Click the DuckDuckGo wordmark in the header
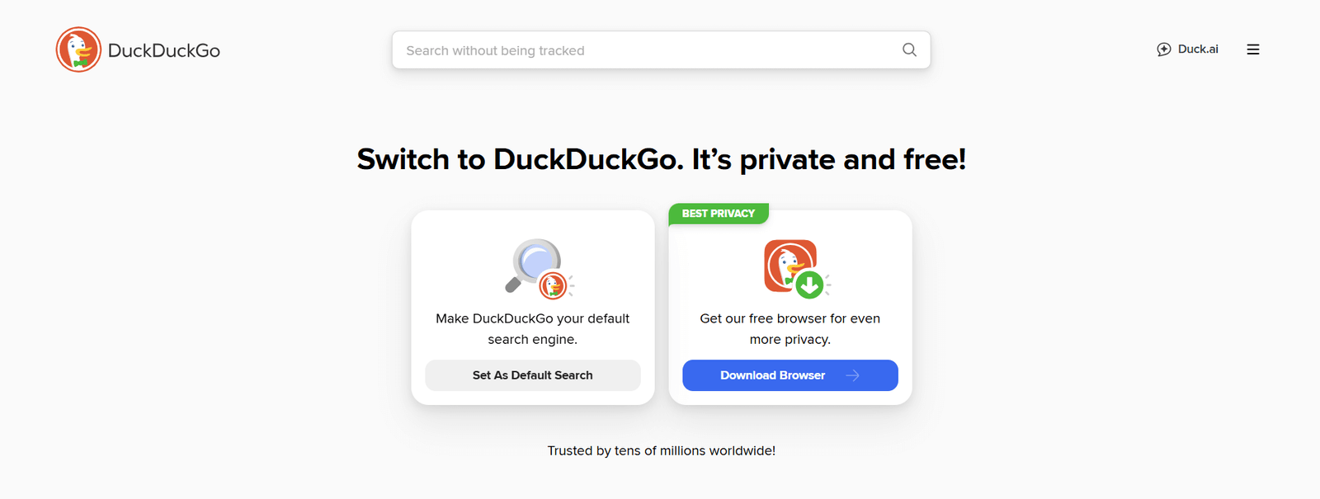This screenshot has height=499, width=1320. [x=164, y=50]
